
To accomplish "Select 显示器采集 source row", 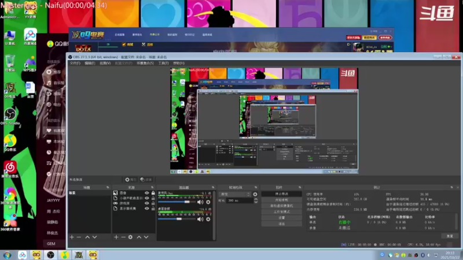I will point(134,209).
